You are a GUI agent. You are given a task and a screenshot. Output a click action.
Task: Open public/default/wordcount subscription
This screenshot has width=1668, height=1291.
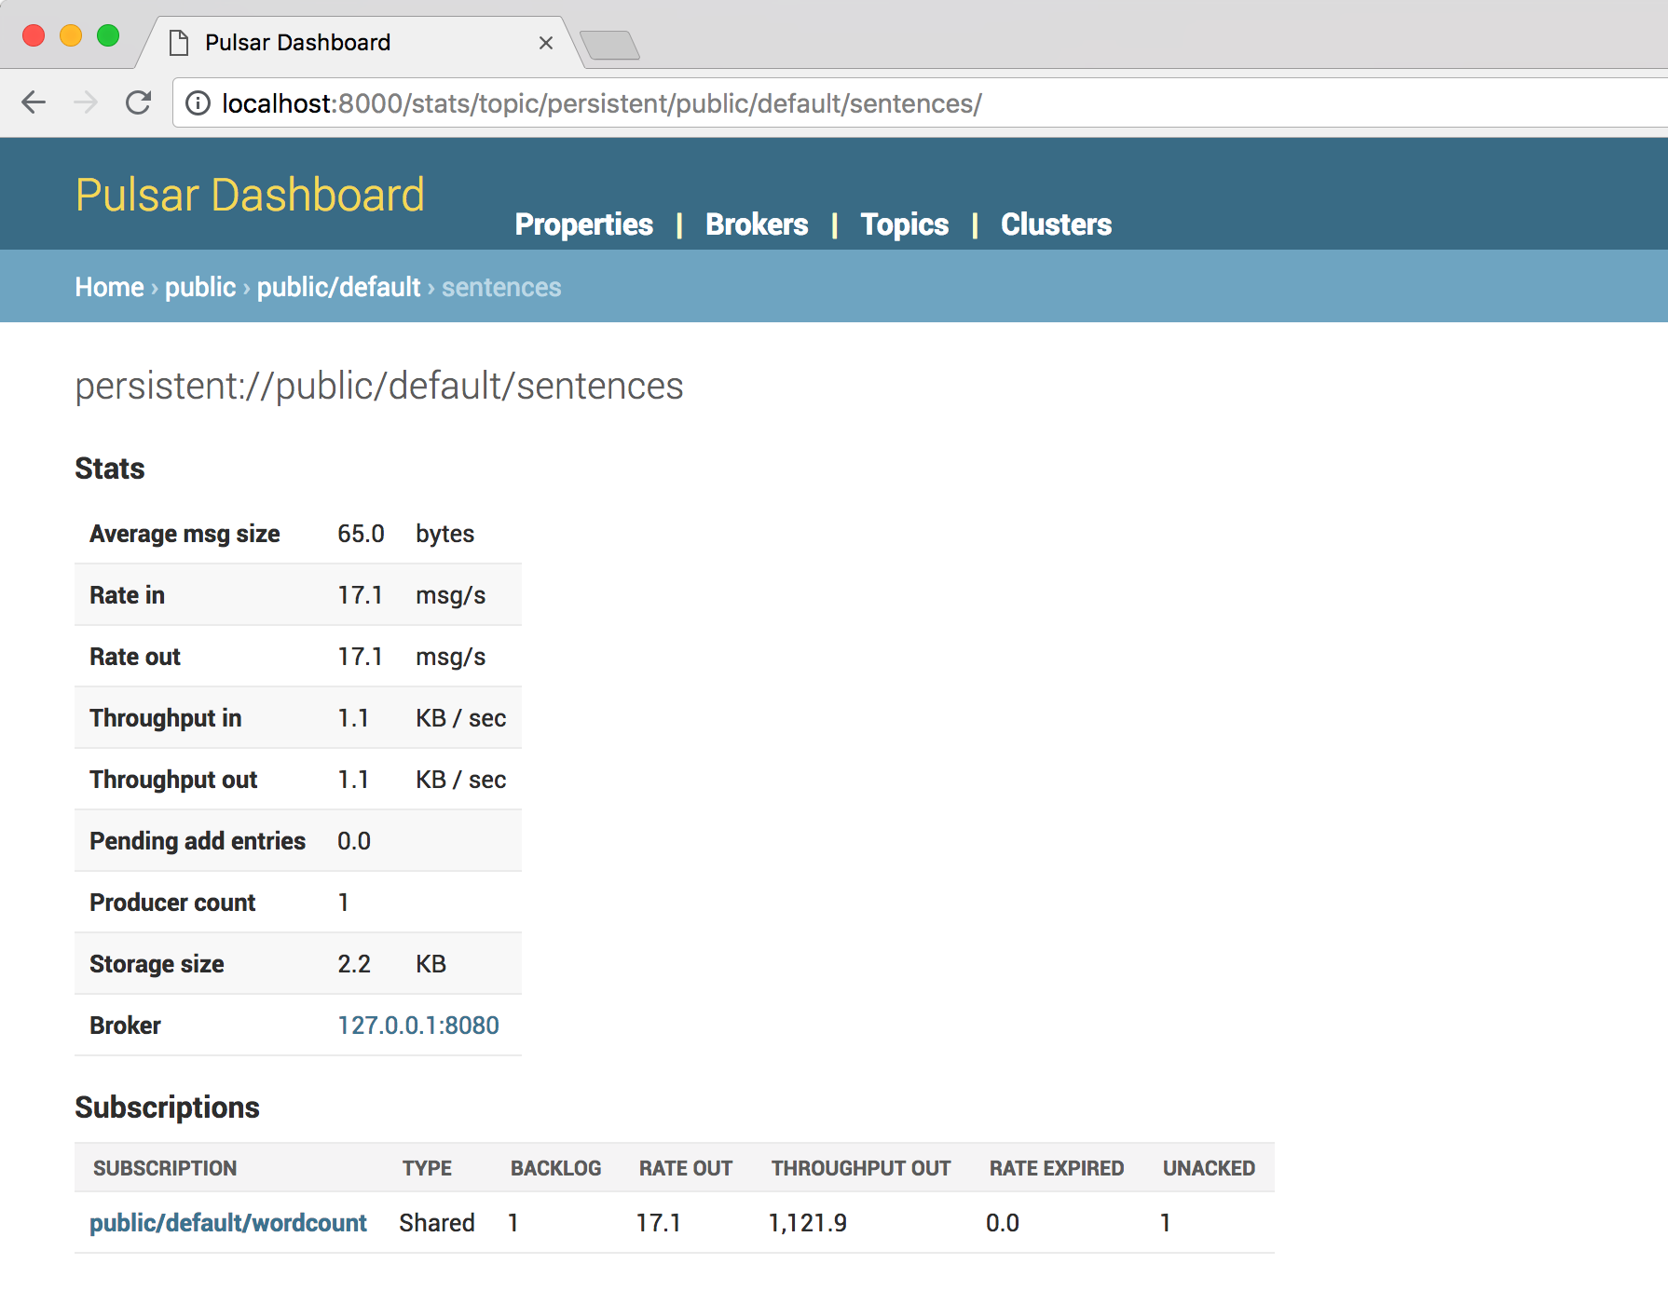(x=228, y=1223)
